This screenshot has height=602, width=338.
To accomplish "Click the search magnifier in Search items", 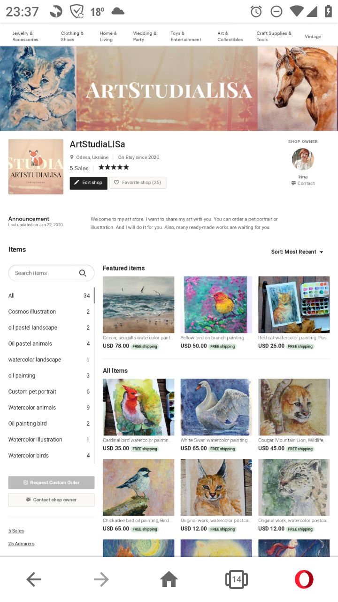I will pyautogui.click(x=83, y=273).
